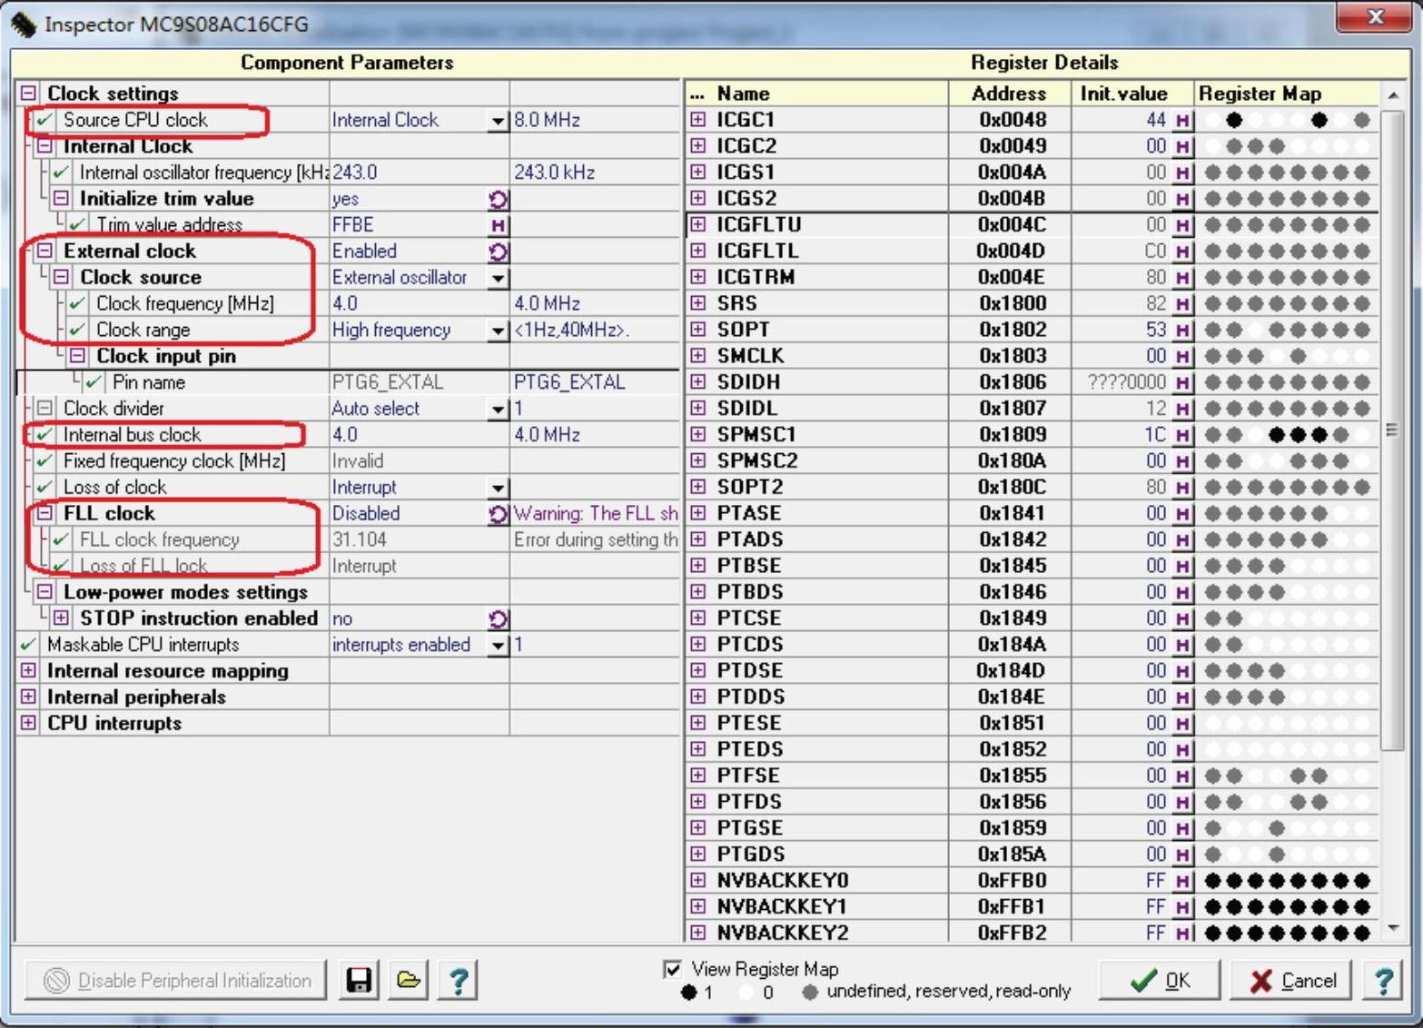
Task: Click the help icon right of Cancel
Action: pyautogui.click(x=1383, y=980)
